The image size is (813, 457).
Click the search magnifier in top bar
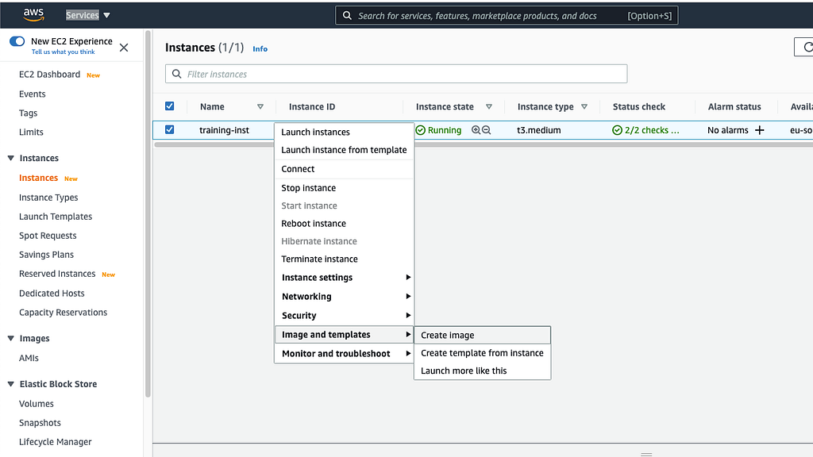click(347, 16)
